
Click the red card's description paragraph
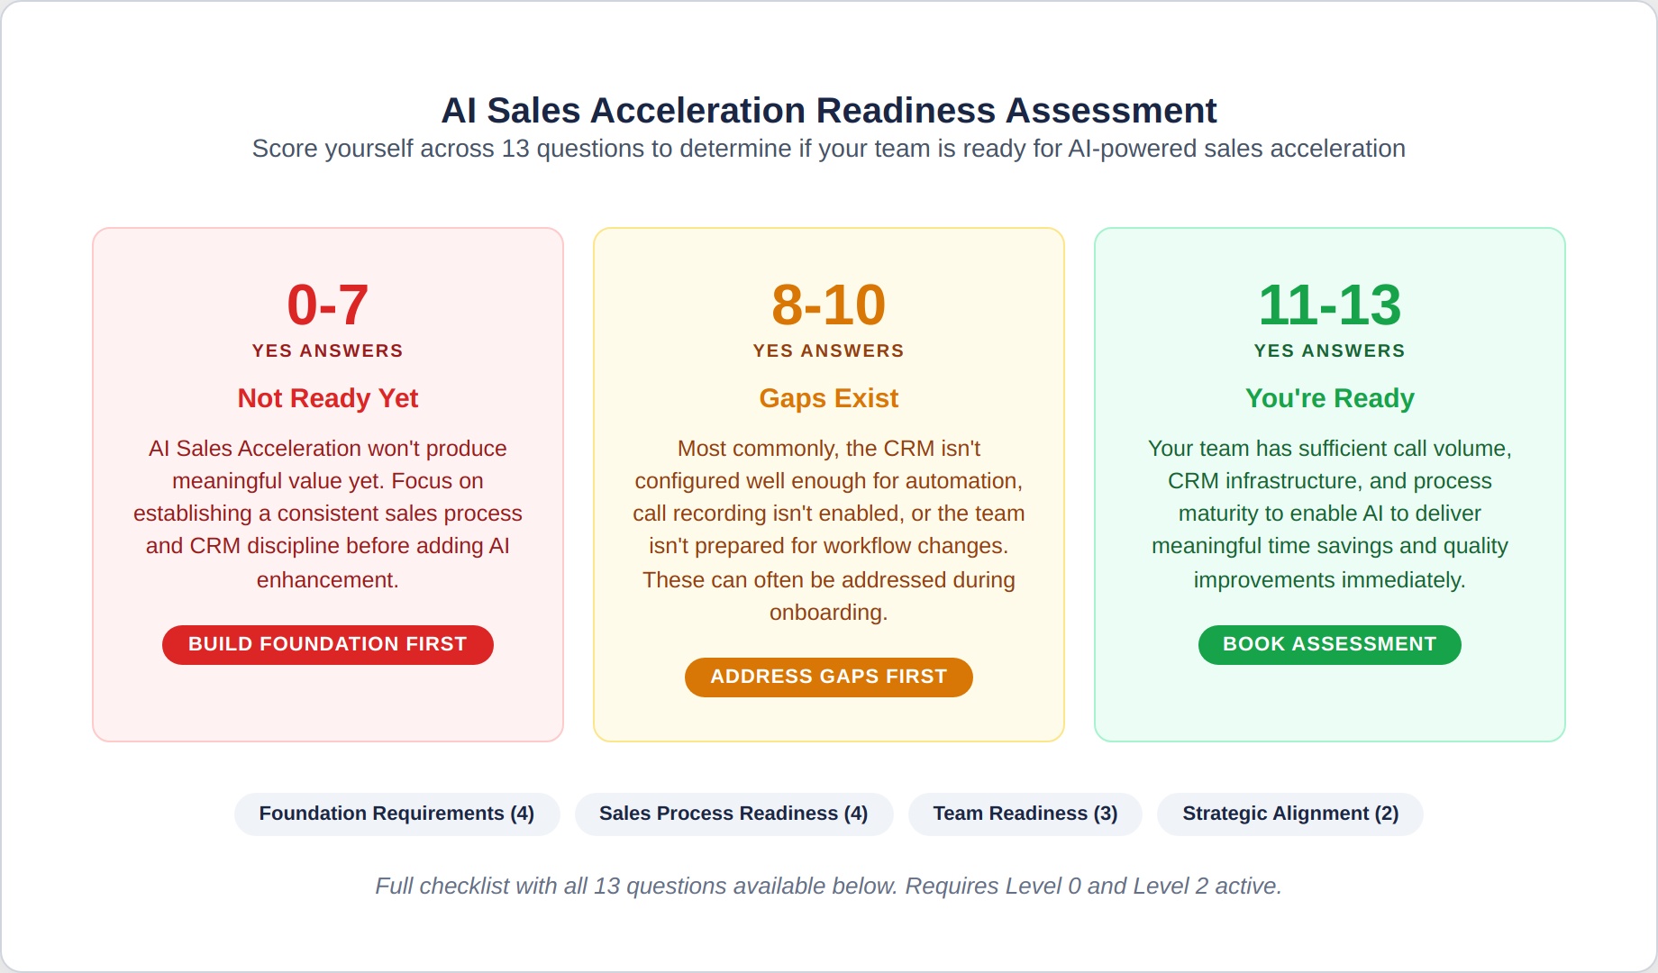[x=327, y=514]
